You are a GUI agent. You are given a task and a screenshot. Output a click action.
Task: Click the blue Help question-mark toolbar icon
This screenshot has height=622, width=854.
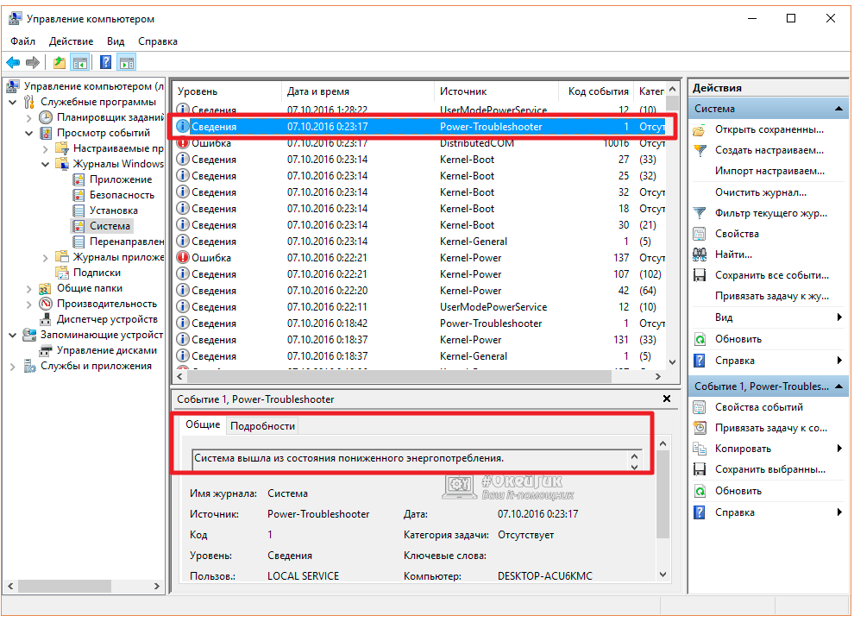(105, 62)
